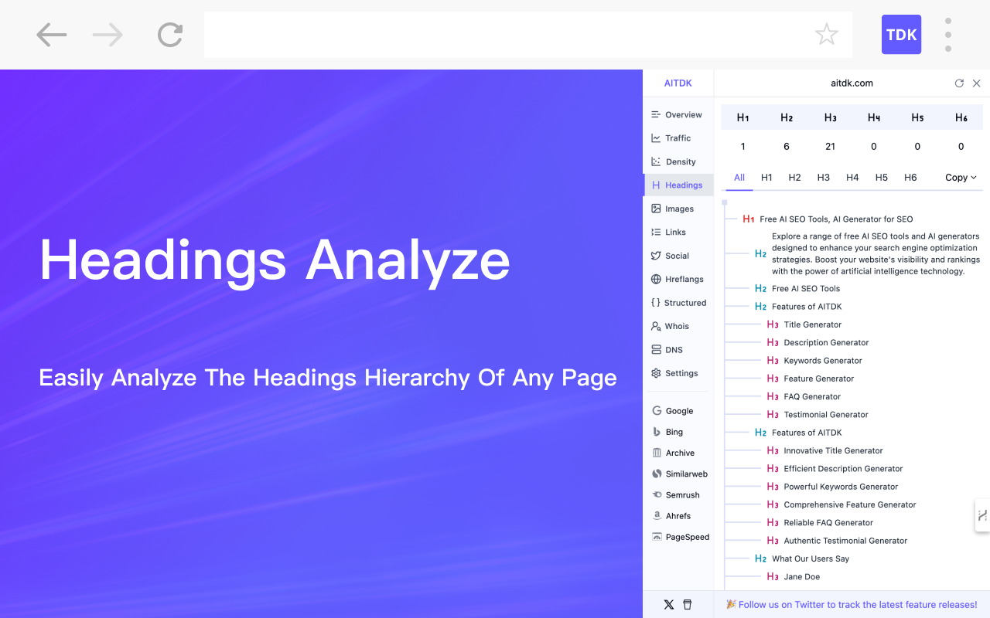This screenshot has height=618, width=990.
Task: Select the H3 'Title Generator' row
Action: (x=804, y=325)
